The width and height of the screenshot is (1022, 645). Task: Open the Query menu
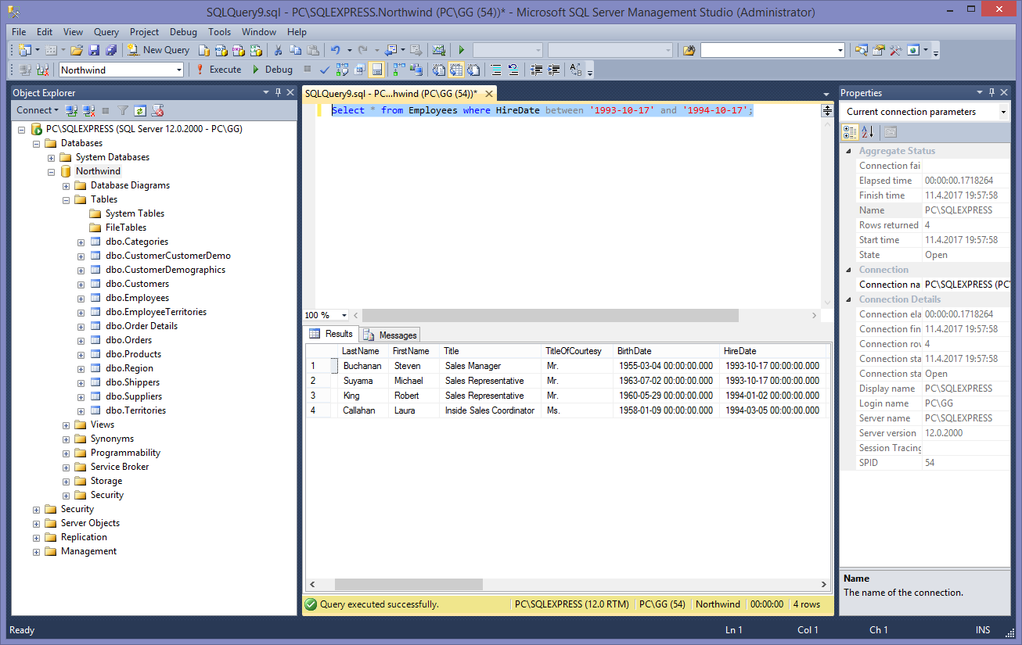coord(106,32)
